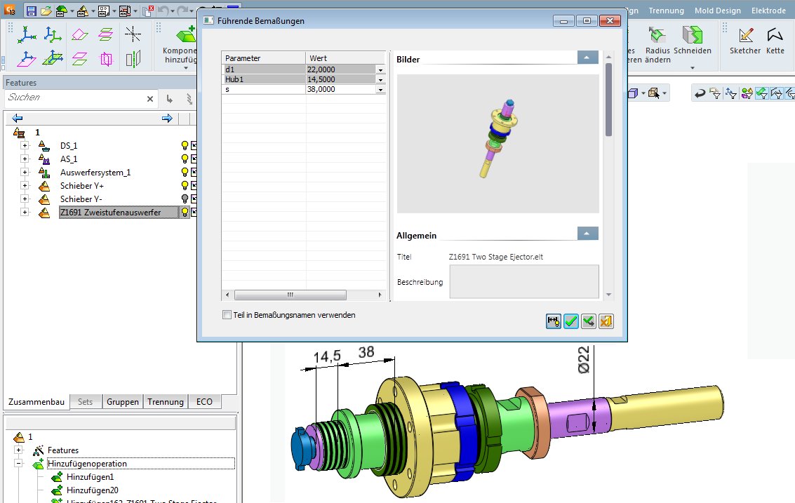Switch to the Sets tab
Screen dimensions: 795x503
85,401
